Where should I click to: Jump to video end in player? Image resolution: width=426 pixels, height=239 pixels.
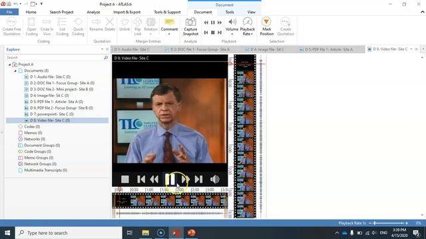pos(198,179)
